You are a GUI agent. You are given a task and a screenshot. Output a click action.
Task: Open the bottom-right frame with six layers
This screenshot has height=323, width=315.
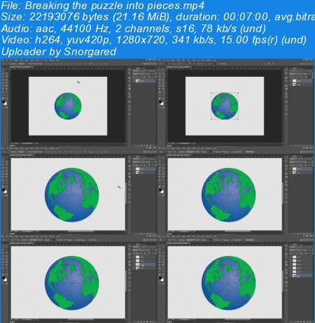click(236, 279)
